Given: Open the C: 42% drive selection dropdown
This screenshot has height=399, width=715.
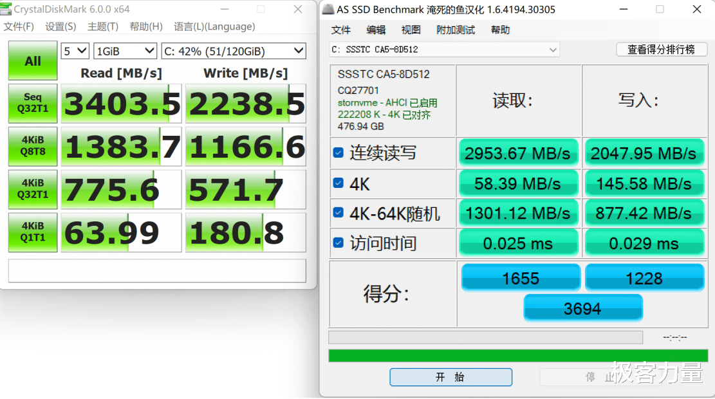Looking at the screenshot, I should (234, 51).
